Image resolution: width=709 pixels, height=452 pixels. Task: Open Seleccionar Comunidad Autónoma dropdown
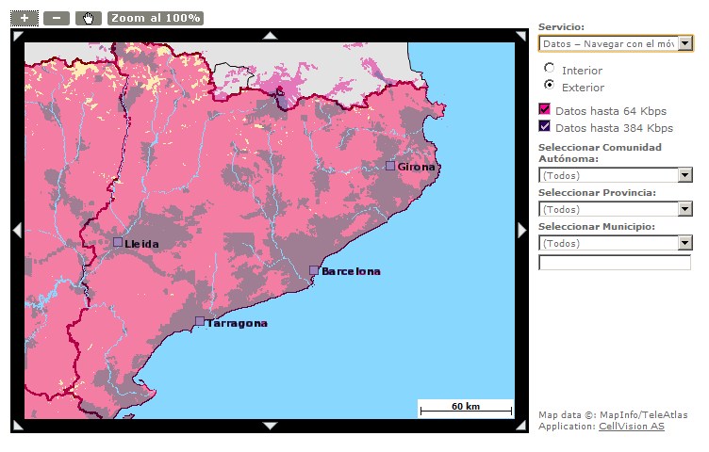pos(616,175)
